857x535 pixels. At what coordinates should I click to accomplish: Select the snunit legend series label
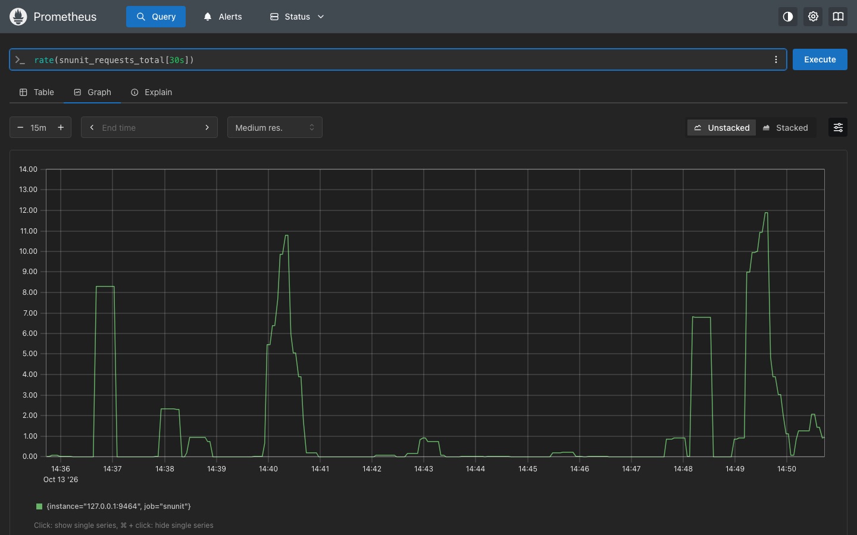pos(118,506)
